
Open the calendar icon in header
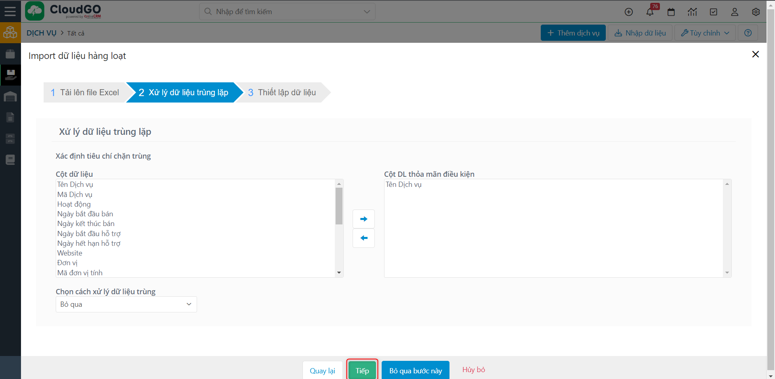[x=671, y=12]
